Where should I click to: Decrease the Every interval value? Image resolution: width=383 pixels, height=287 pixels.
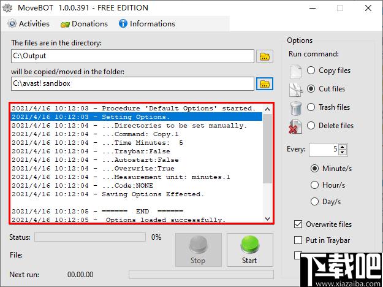343,153
